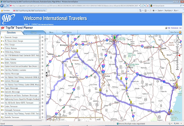Open the Travel Guides menu
184x126 pixels.
pyautogui.click(x=67, y=32)
